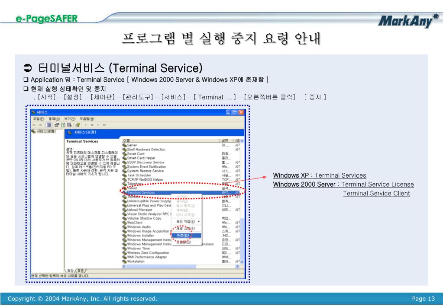Open the 동작(A) menu

pos(54,119)
